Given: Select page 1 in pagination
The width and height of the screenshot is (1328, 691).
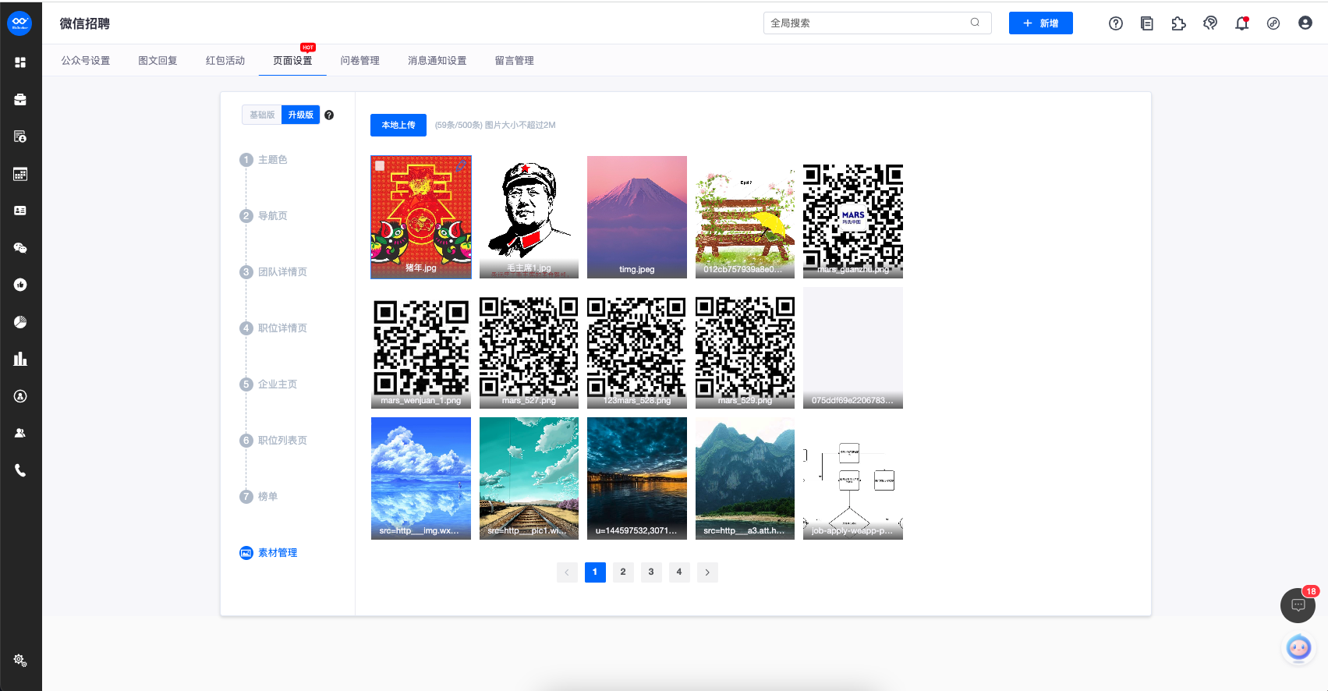Looking at the screenshot, I should (595, 572).
